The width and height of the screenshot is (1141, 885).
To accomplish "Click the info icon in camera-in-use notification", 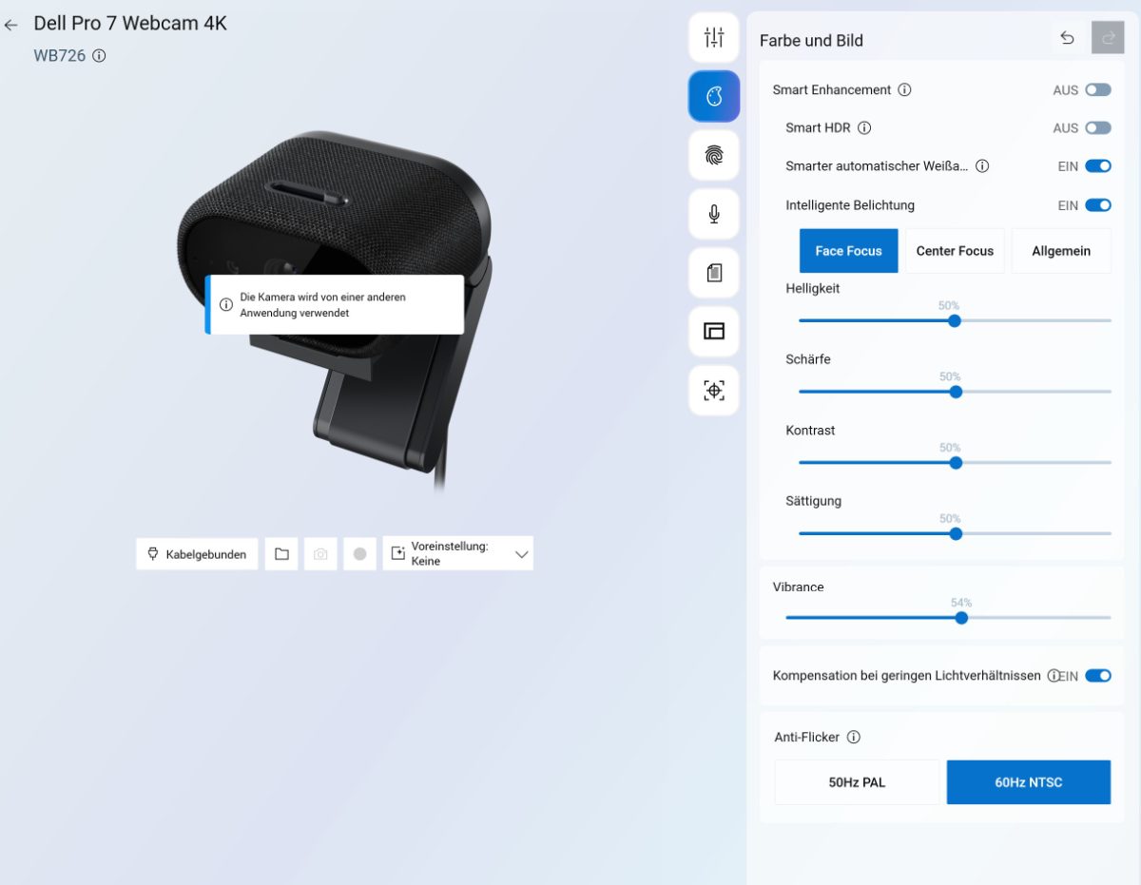I will click(226, 305).
